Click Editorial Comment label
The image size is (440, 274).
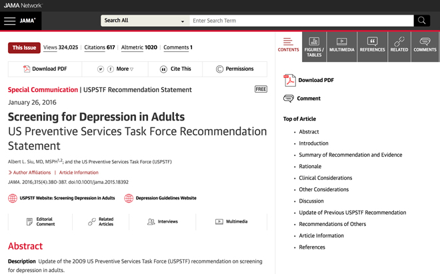(x=45, y=222)
